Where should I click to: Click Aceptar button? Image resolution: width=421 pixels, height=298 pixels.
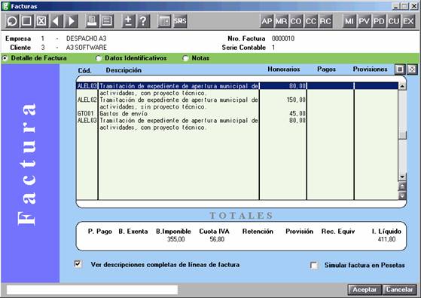point(365,290)
